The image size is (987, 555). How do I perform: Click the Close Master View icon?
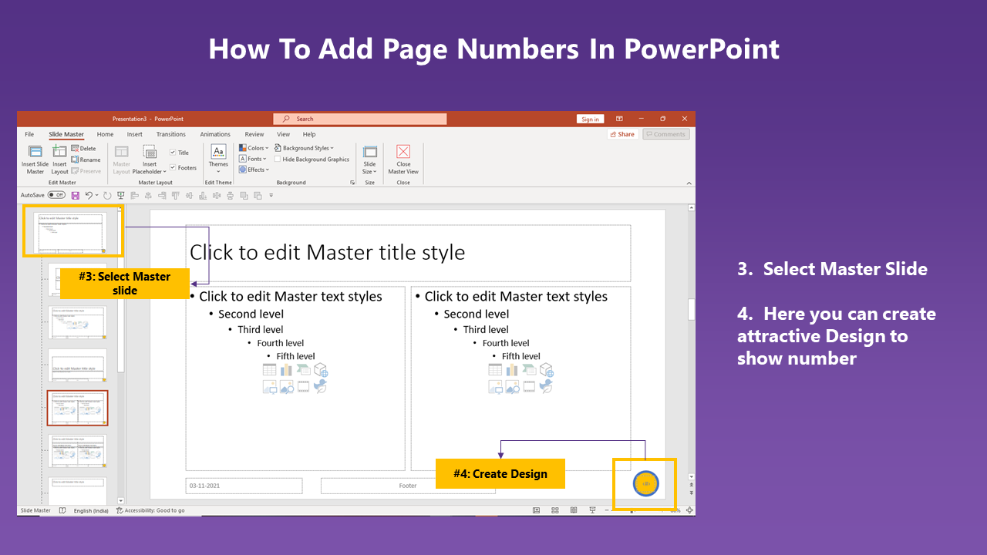[403, 152]
